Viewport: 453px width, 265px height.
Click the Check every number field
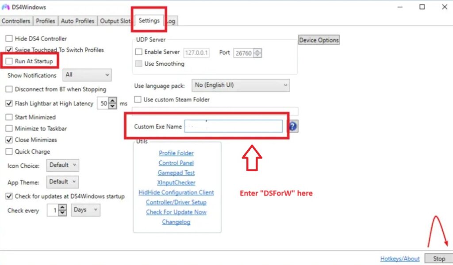pyautogui.click(x=53, y=211)
